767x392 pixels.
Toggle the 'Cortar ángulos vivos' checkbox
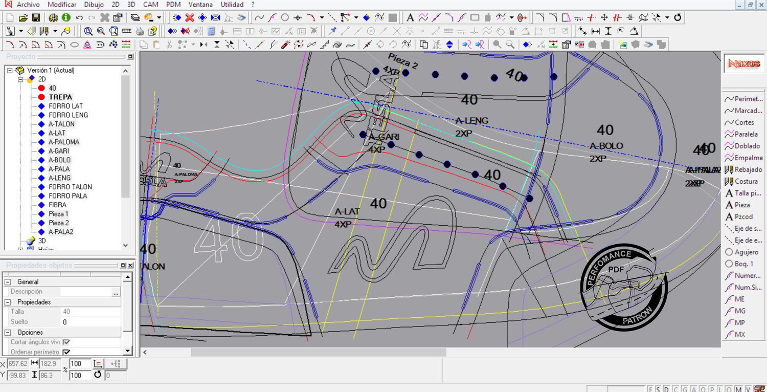point(66,342)
